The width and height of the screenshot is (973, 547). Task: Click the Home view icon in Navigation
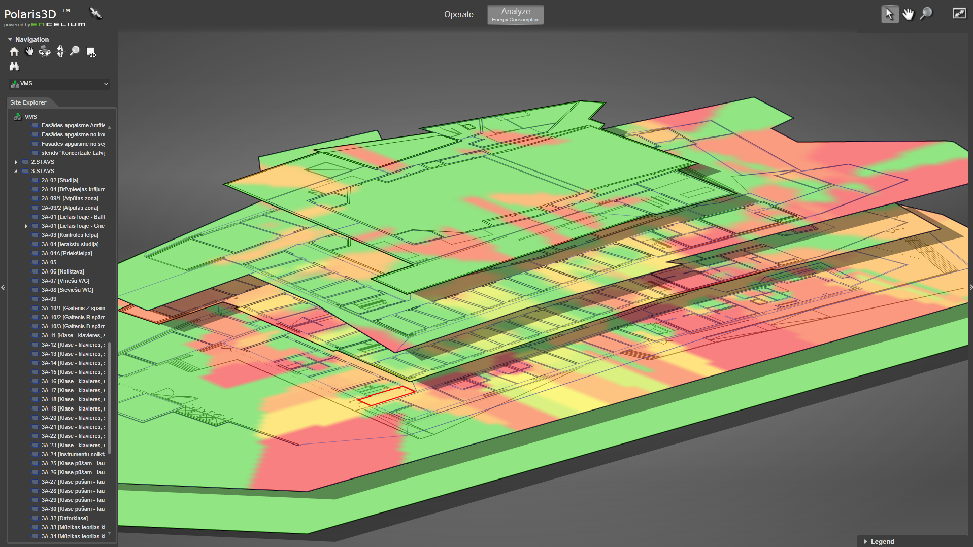[x=14, y=51]
